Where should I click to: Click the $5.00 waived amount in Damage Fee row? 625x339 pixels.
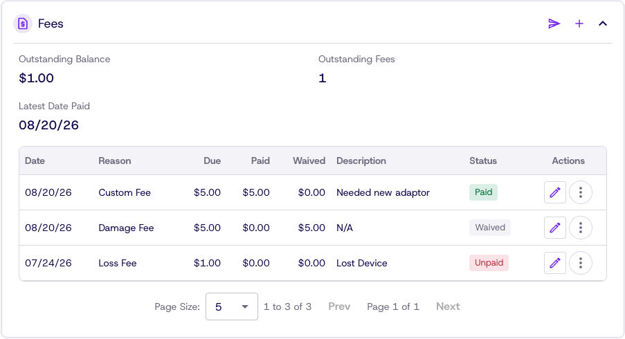click(x=311, y=228)
